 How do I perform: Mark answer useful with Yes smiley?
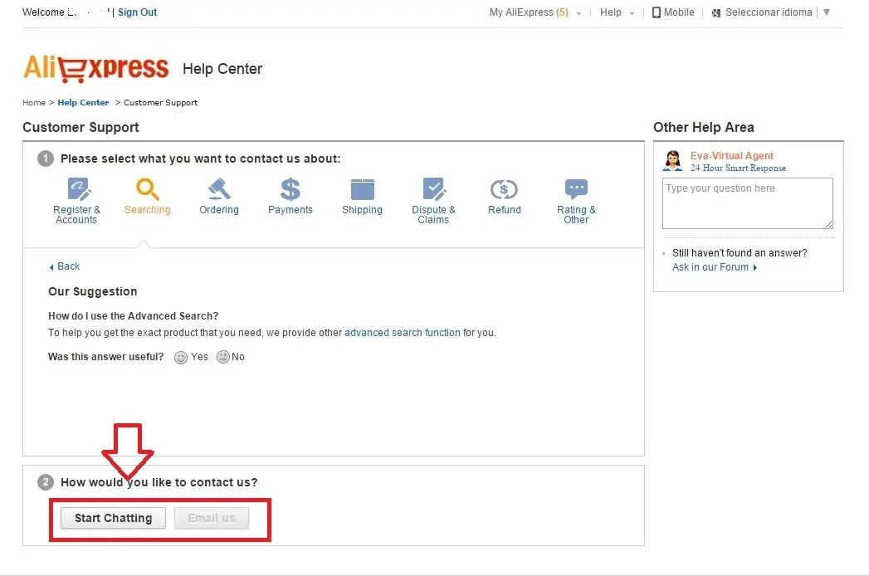181,358
